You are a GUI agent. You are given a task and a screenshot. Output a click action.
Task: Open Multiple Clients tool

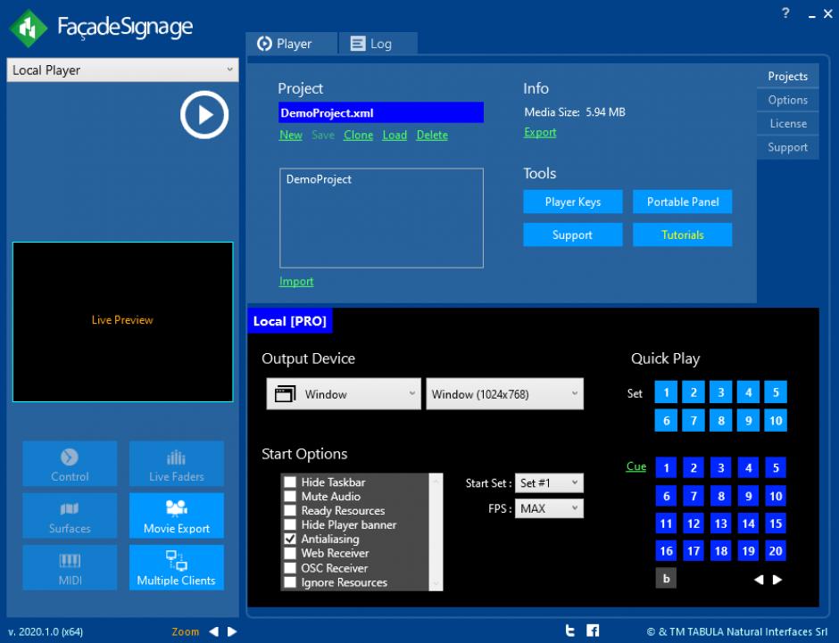coord(177,567)
